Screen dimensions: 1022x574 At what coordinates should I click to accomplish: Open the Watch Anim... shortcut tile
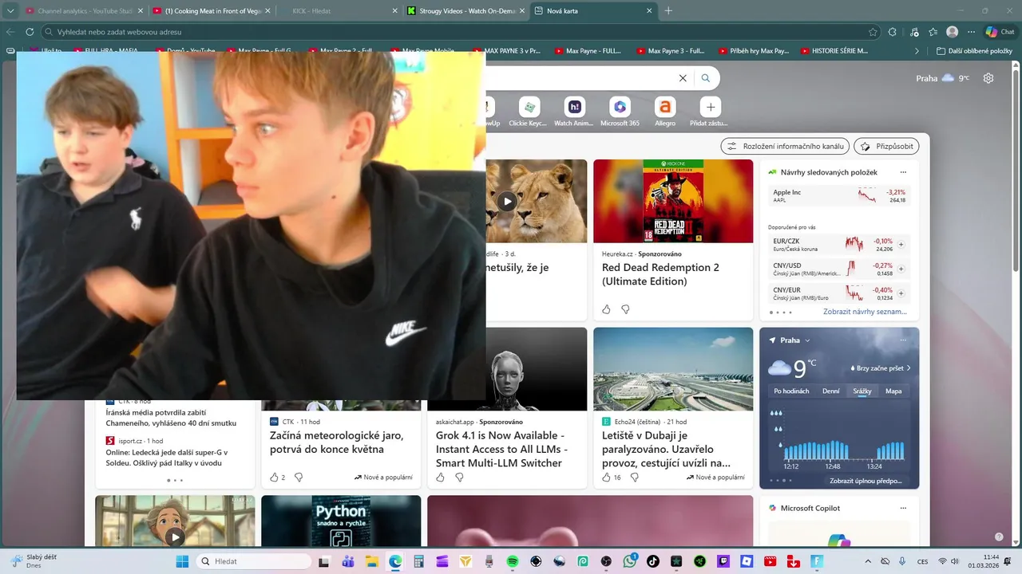click(573, 112)
